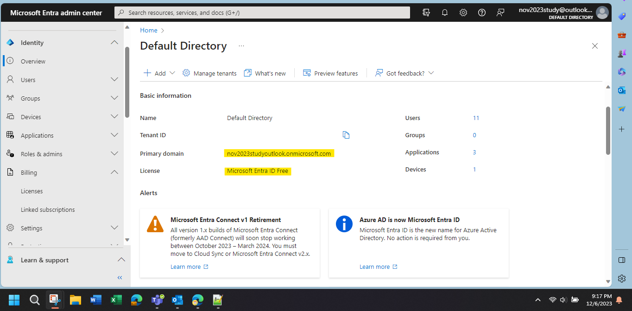The height and width of the screenshot is (311, 632).
Task: Open Licenses under Billing
Action: (x=32, y=191)
